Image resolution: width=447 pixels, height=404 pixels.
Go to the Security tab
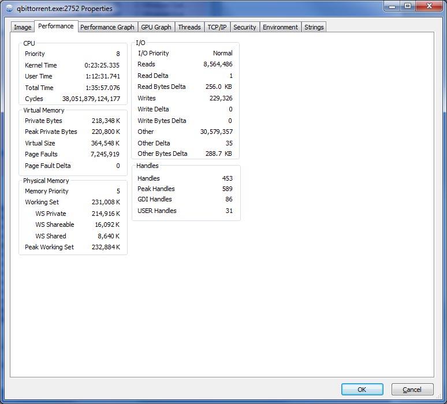click(x=245, y=27)
